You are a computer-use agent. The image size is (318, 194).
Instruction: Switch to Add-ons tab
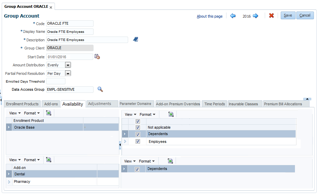pos(51,104)
